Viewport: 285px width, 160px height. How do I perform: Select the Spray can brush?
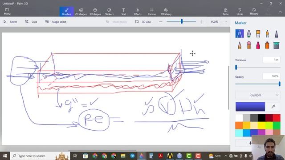point(267,45)
